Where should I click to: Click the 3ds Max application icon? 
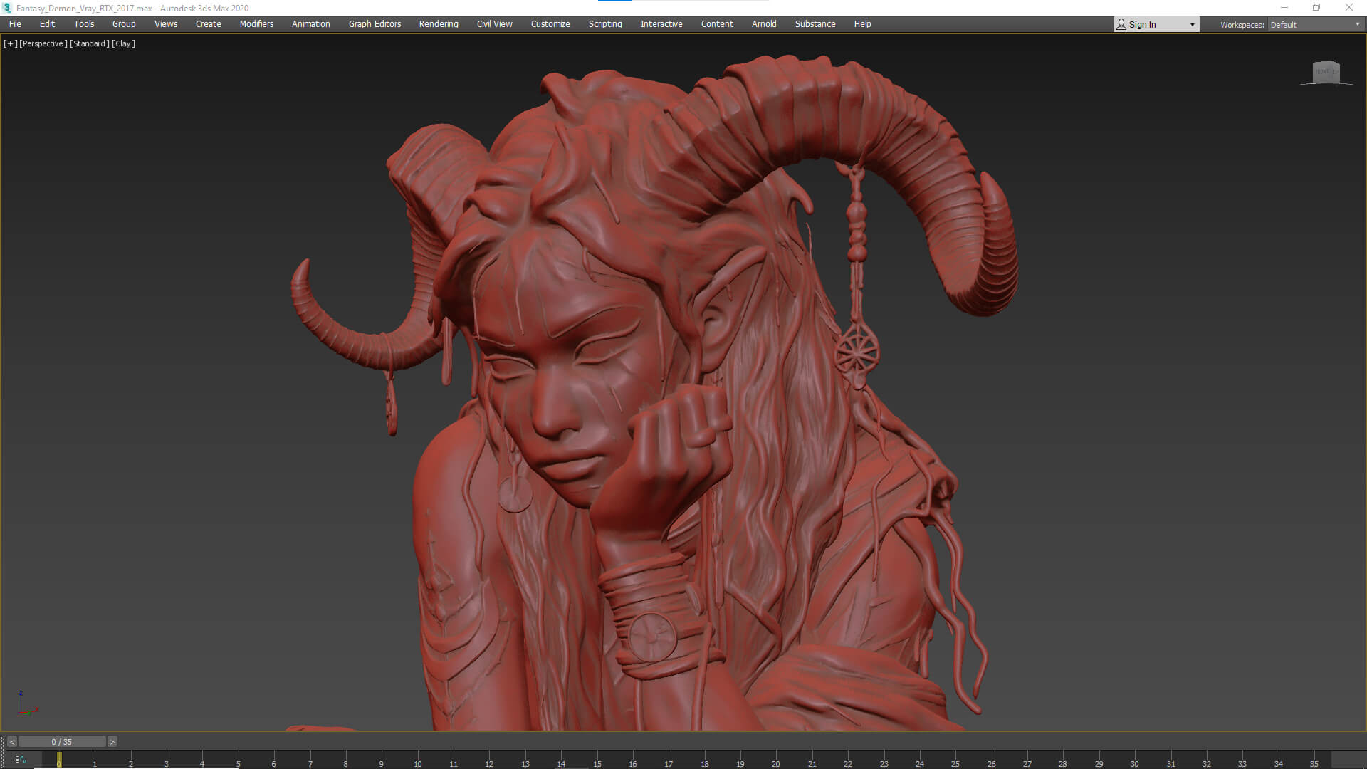7,8
